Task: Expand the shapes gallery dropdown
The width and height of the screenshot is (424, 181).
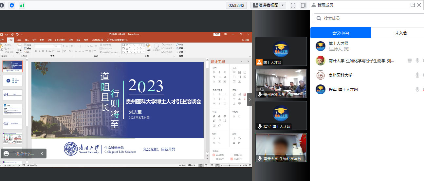Action: (x=144, y=52)
